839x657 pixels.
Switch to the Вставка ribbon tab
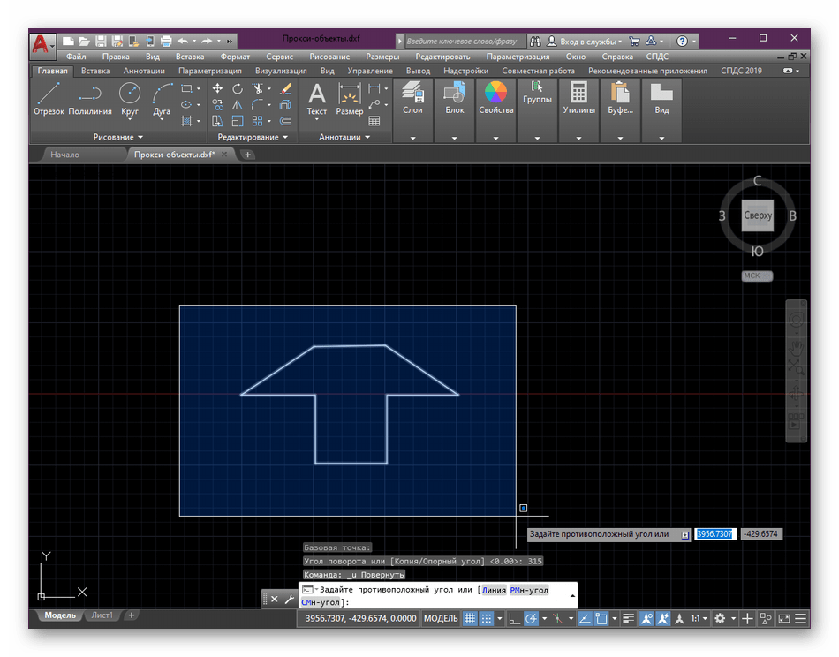point(95,71)
